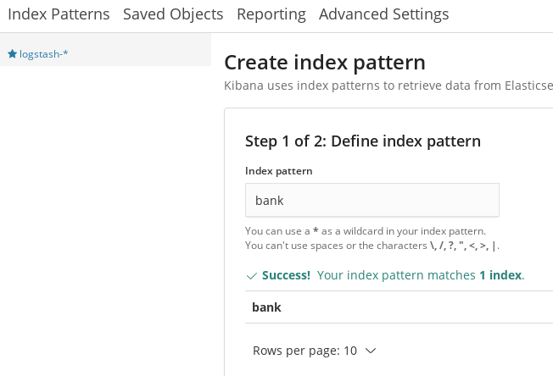
Task: Click the gray sidebar row holding logstash-*
Action: [x=105, y=50]
